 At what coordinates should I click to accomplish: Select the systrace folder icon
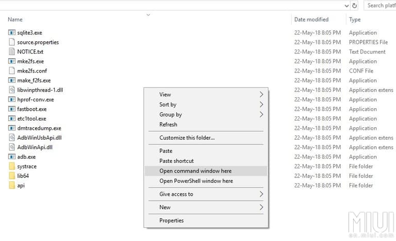click(x=12, y=166)
